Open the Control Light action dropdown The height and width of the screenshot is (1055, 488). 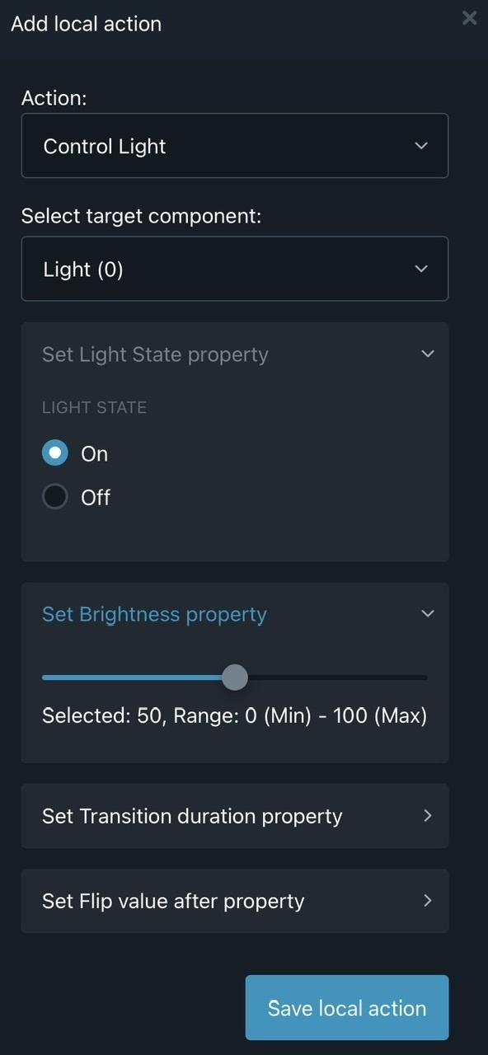tap(235, 145)
